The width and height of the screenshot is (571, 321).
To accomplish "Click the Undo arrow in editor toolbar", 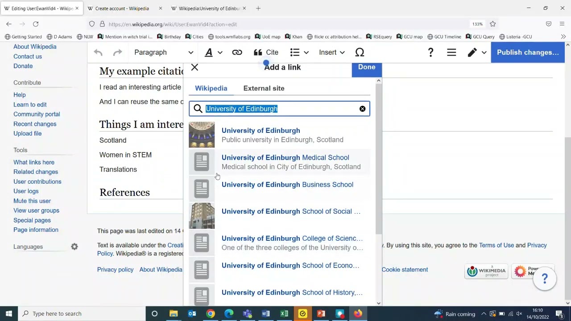I will coord(98,53).
